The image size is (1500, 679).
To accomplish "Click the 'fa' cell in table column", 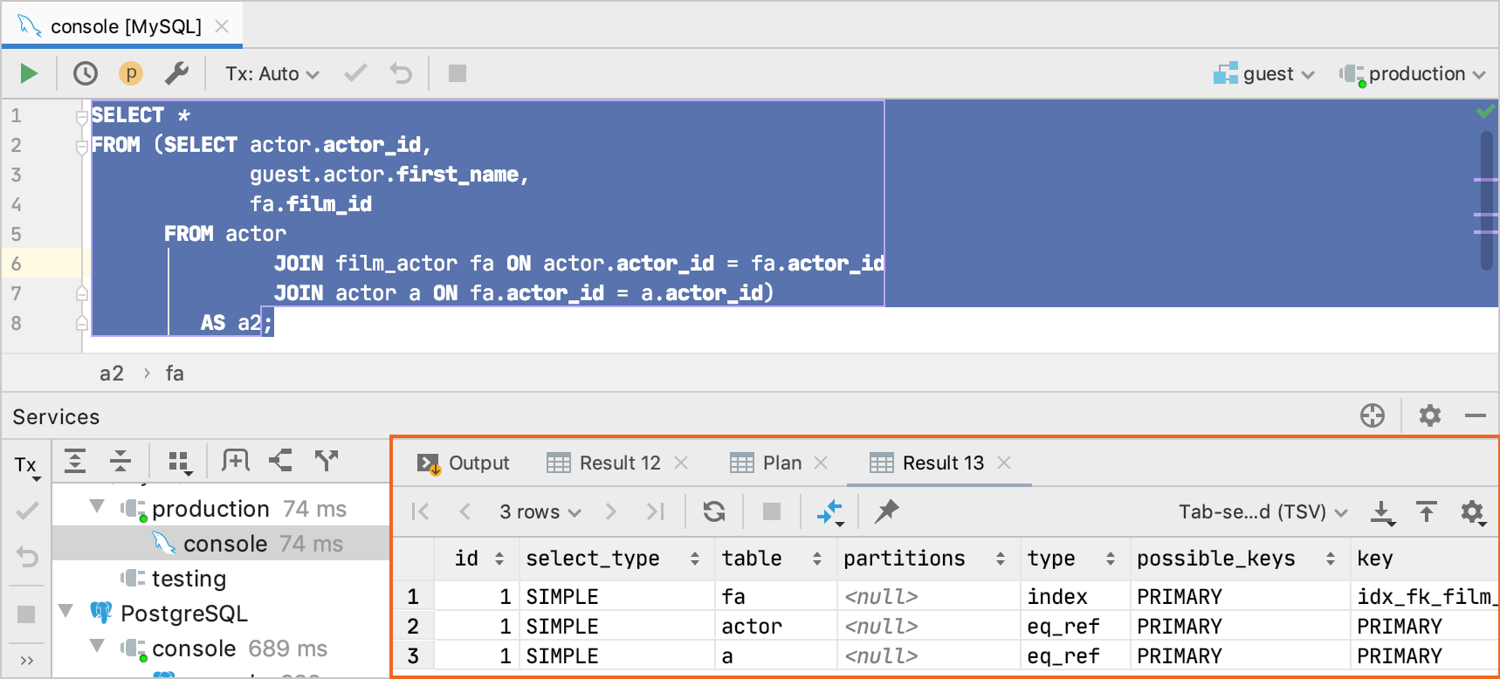I will (775, 597).
